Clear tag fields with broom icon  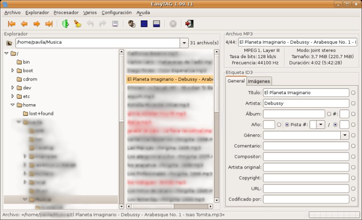(x=78, y=24)
